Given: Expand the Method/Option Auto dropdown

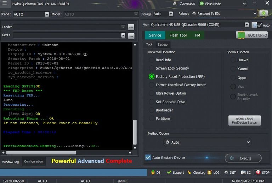Looking at the screenshot, I should pos(248,142).
